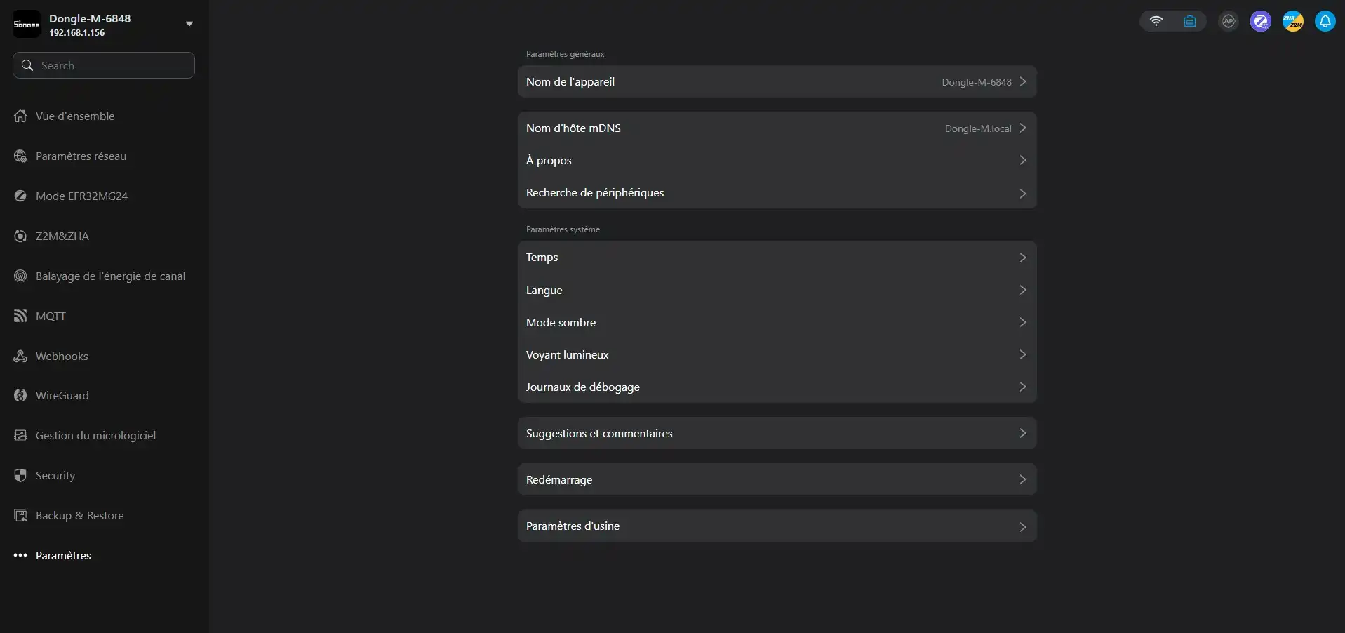
Task: Click the Ethernet port icon
Action: coord(1190,21)
